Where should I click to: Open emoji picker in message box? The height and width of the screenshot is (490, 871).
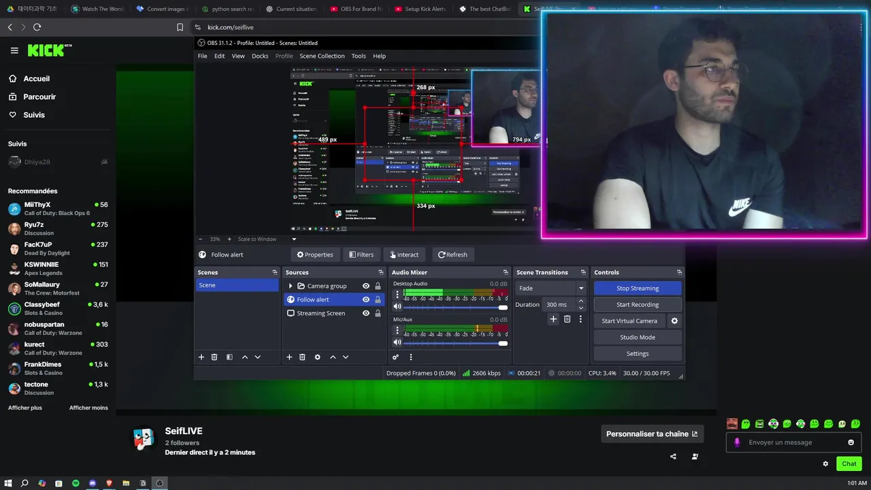[x=851, y=442]
